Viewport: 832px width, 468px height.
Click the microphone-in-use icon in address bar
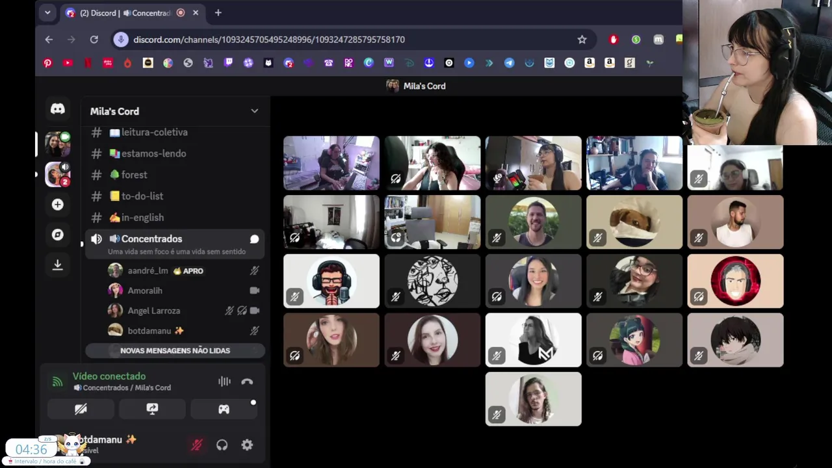coord(120,40)
